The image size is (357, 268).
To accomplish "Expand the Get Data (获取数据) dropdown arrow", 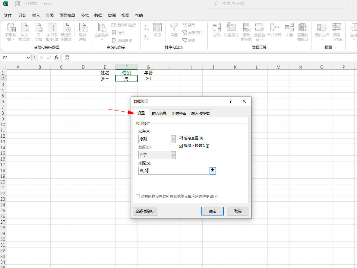I will (x=13, y=40).
